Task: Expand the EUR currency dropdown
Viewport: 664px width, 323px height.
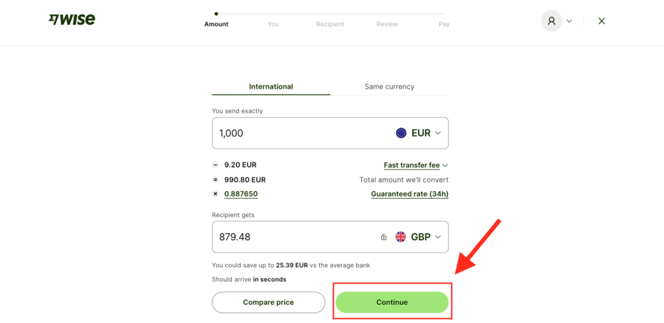Action: pyautogui.click(x=438, y=133)
